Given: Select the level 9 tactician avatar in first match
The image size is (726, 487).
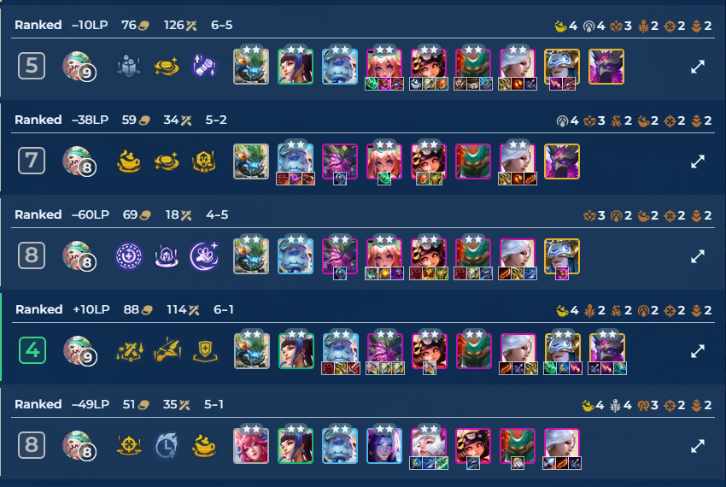Looking at the screenshot, I should (79, 67).
